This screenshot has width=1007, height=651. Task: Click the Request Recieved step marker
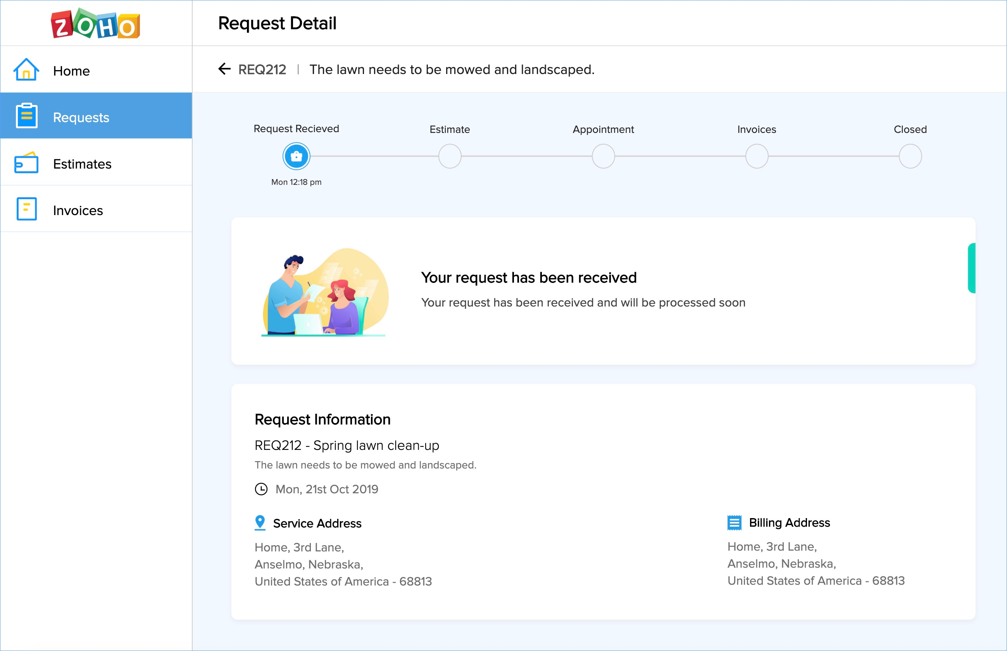tap(297, 157)
